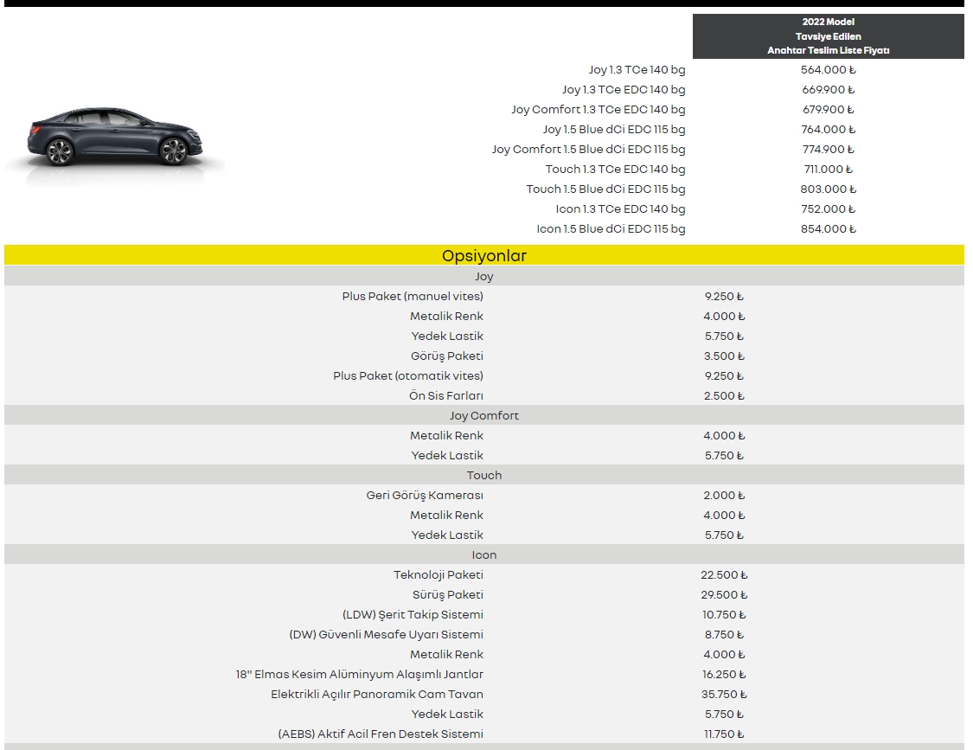
Task: Select Touch 1.3 TCe EDC 140 bg model
Action: click(x=615, y=170)
